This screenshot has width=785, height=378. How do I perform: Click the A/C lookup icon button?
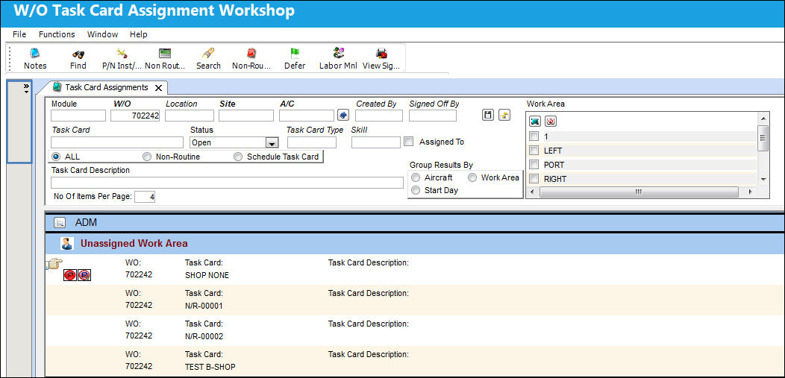[343, 116]
